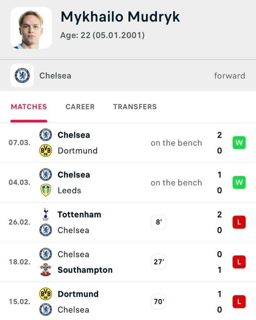Click red L badge for Tottenham match
Viewport: 256px width, 320px height.
click(x=239, y=222)
